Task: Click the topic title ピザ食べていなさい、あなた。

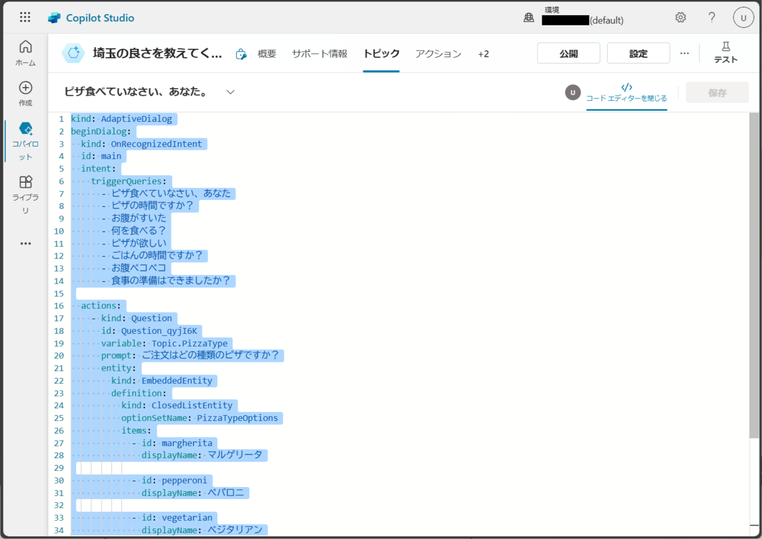Action: click(x=137, y=92)
